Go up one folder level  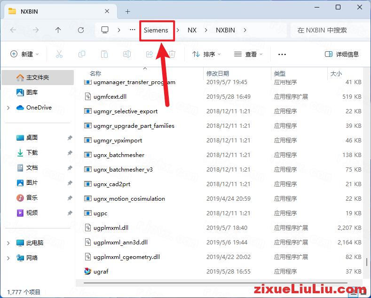coord(58,30)
